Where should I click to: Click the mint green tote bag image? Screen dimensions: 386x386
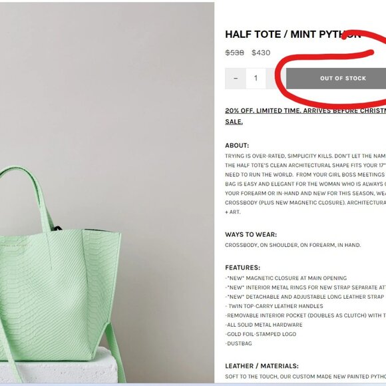point(61,275)
